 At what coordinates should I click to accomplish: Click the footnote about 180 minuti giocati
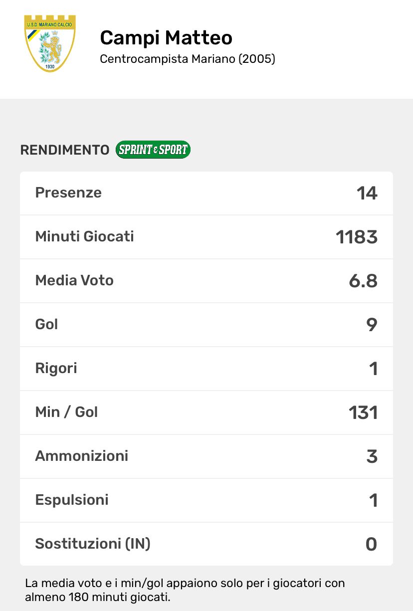185,590
